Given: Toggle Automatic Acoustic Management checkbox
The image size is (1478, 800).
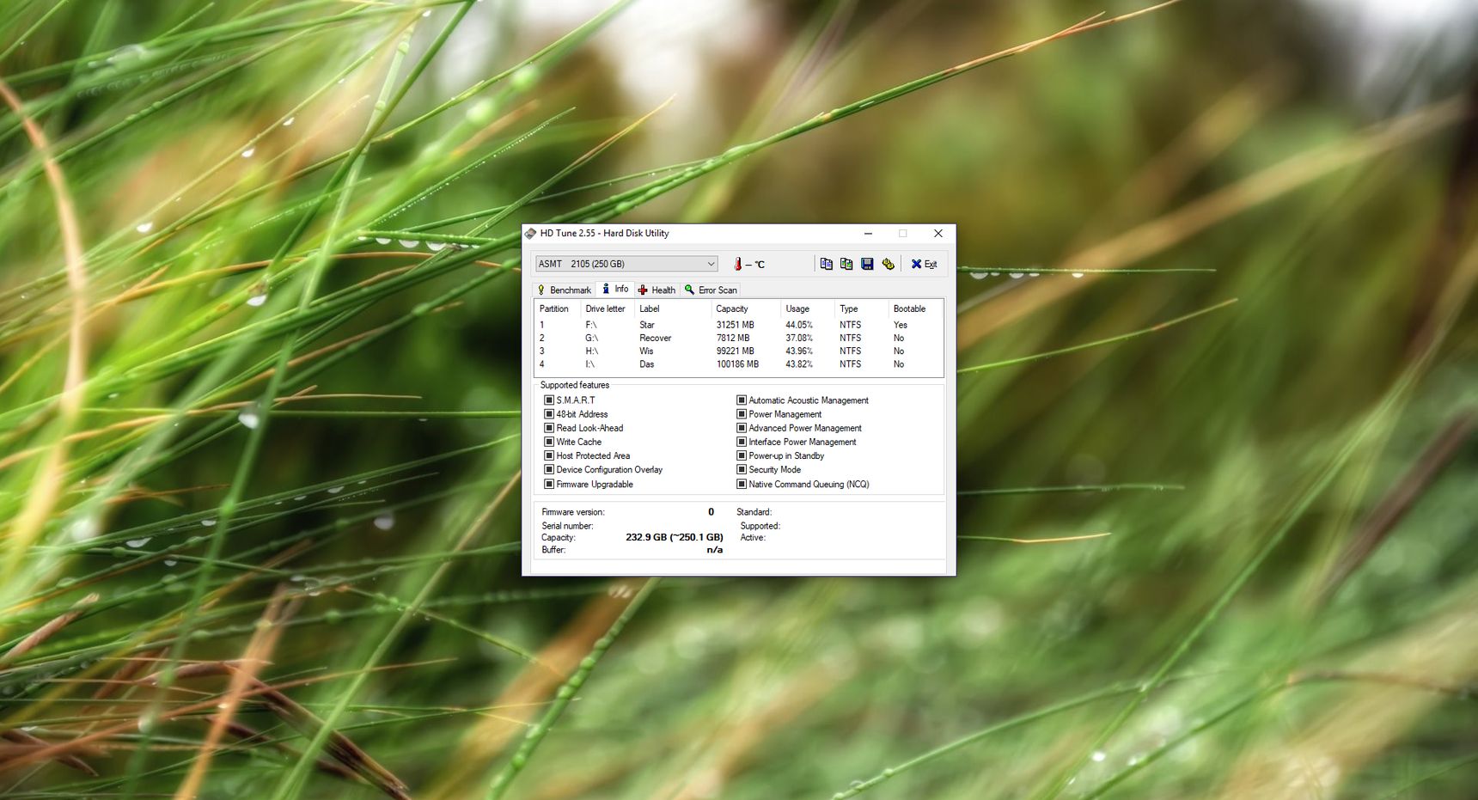Looking at the screenshot, I should (x=742, y=400).
